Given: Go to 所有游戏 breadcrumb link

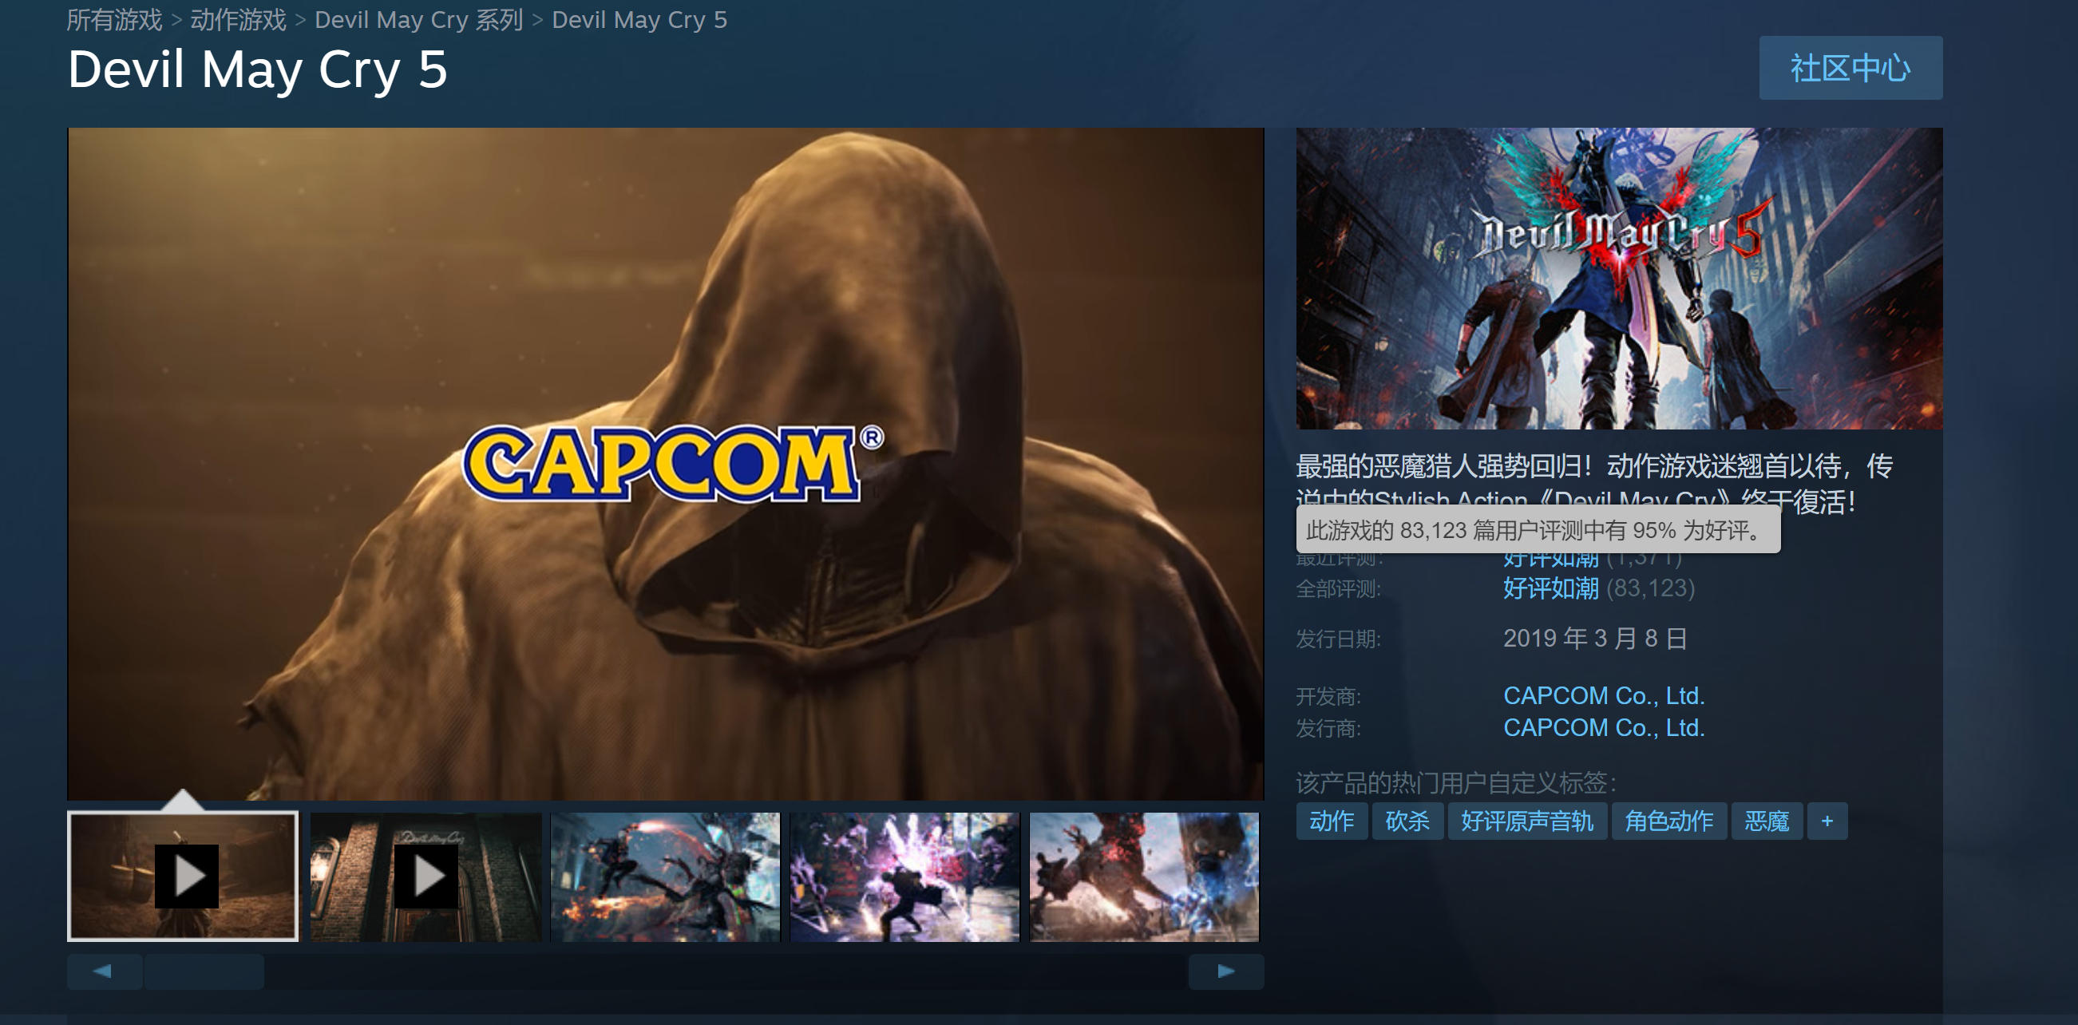Looking at the screenshot, I should pos(114,19).
